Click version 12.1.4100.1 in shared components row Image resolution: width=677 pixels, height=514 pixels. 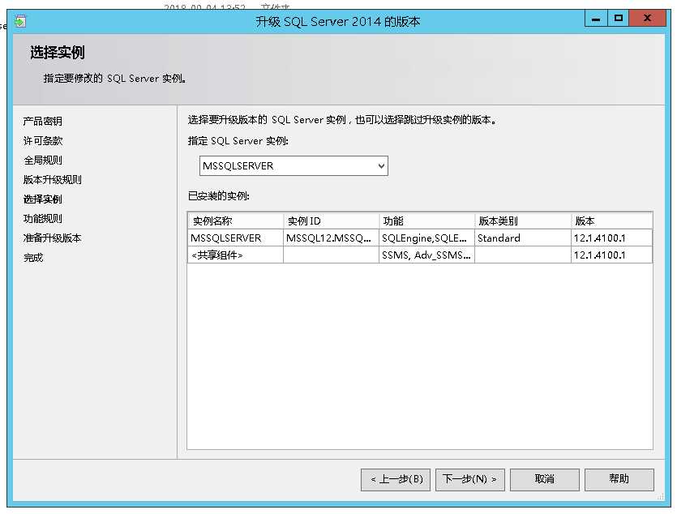612,255
